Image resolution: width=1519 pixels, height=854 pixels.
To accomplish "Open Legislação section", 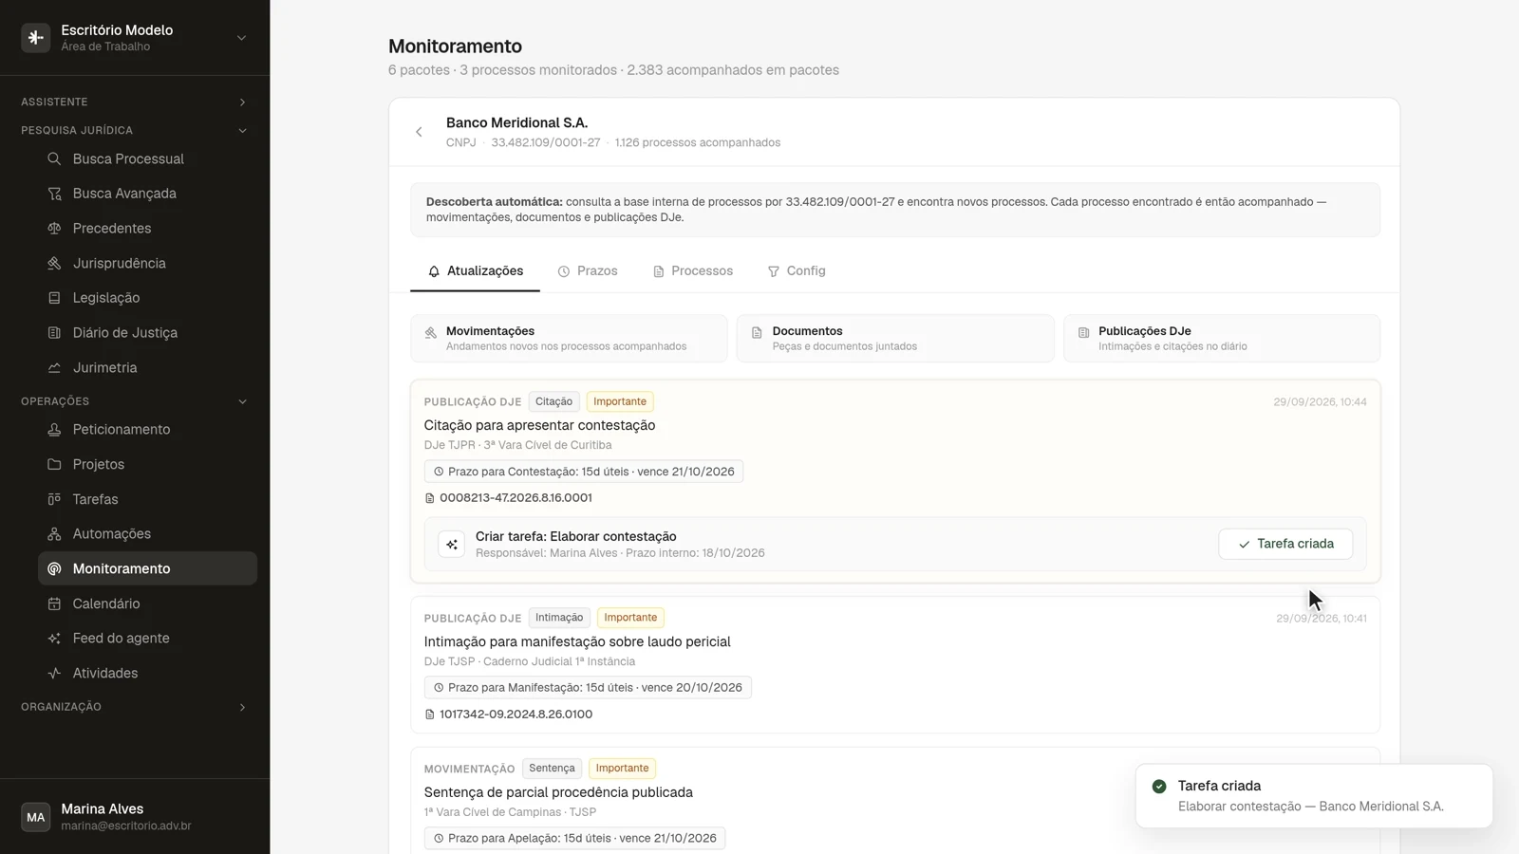I will pos(147,298).
